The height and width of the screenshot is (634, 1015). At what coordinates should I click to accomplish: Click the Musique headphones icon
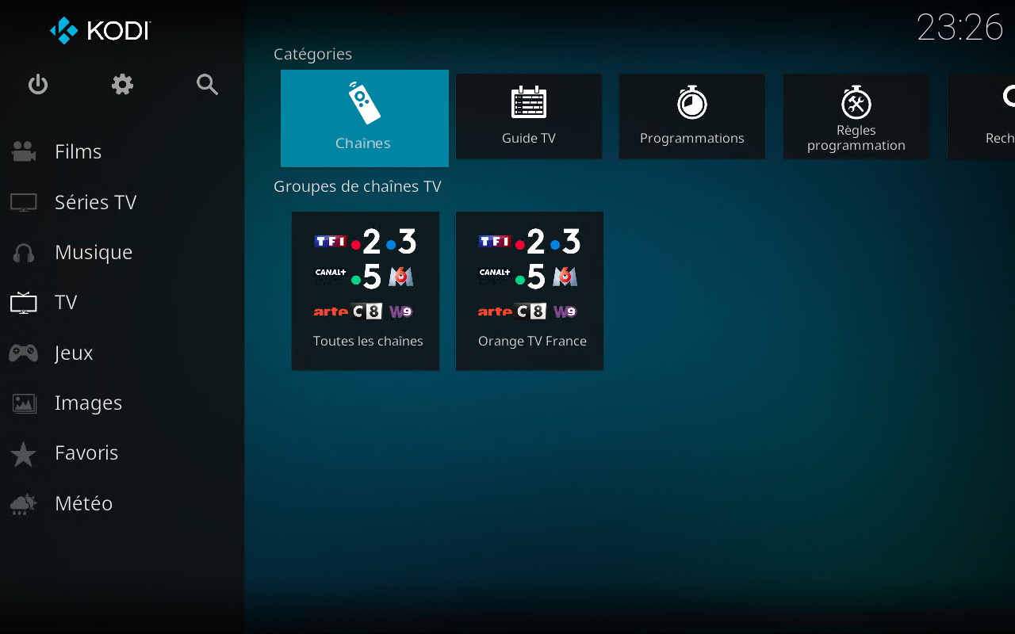pos(24,253)
